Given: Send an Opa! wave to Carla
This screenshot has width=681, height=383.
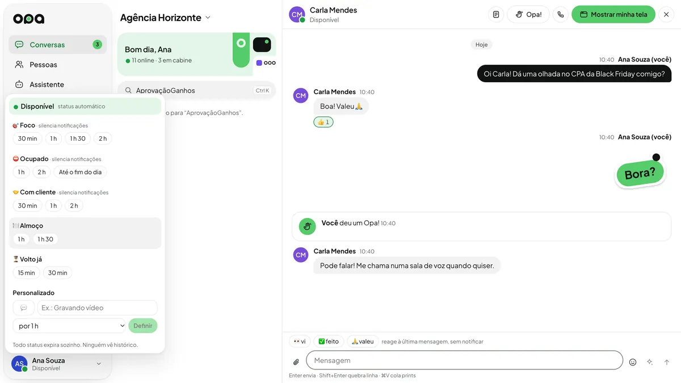Looking at the screenshot, I should (x=528, y=15).
